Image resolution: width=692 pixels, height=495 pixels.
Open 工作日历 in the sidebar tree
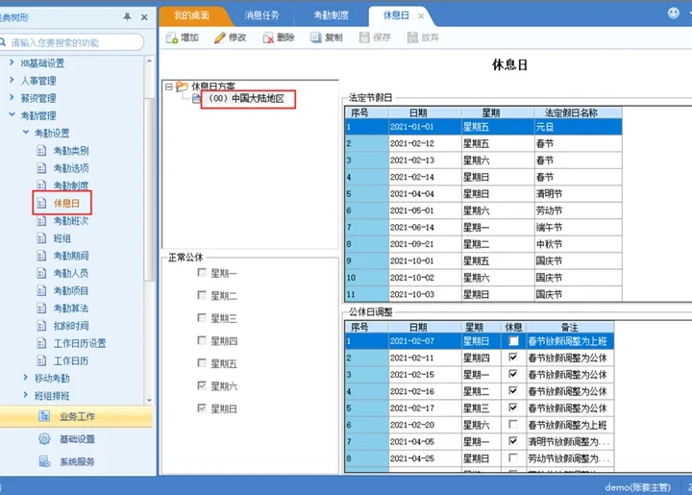70,360
